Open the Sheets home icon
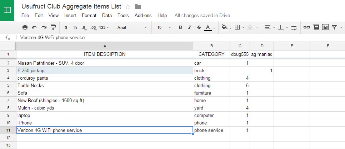Image resolution: width=345 pixels, height=149 pixels. click(x=7, y=10)
